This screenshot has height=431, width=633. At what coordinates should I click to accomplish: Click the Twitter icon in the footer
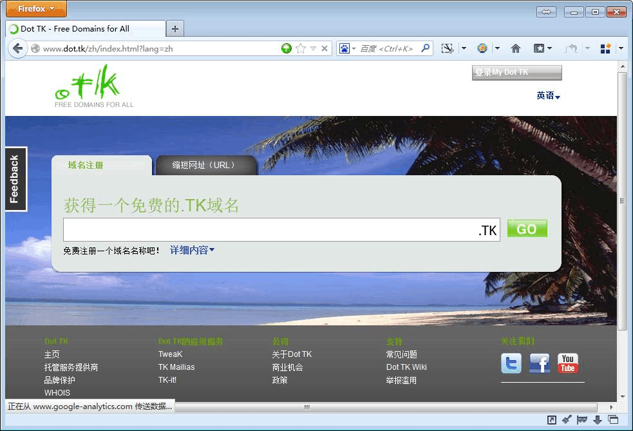tap(511, 363)
